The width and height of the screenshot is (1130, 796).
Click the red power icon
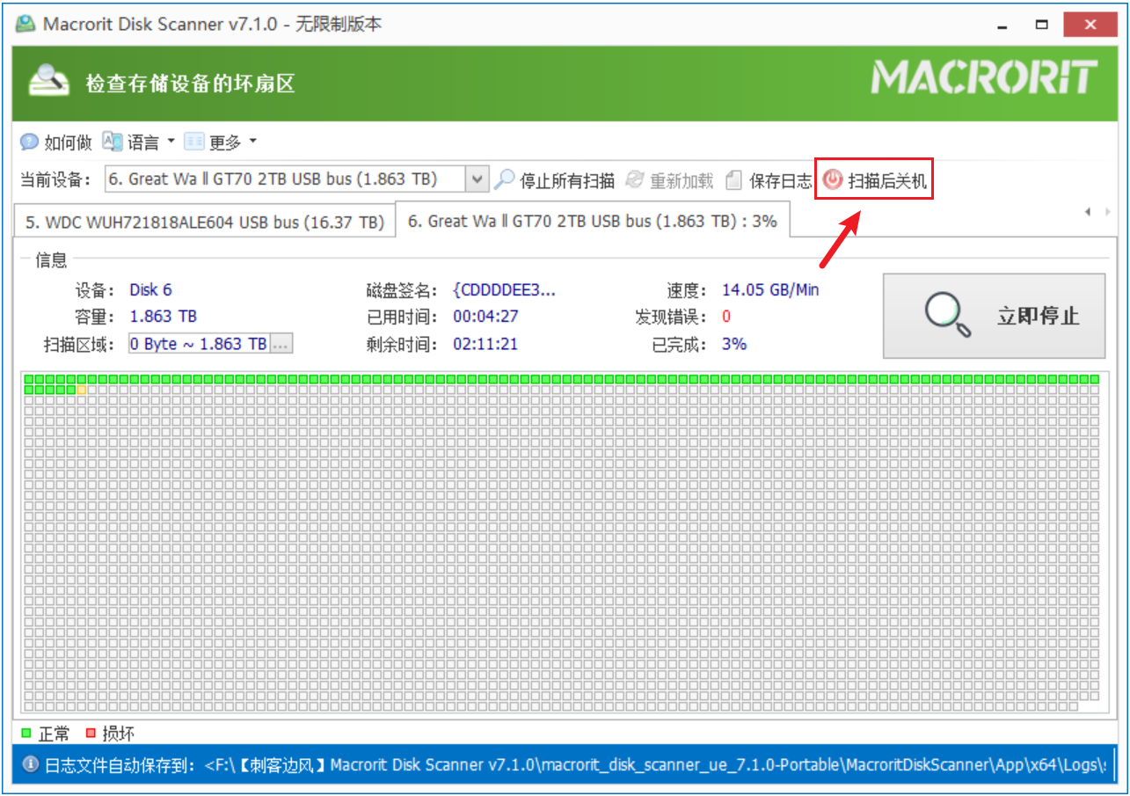tap(832, 180)
